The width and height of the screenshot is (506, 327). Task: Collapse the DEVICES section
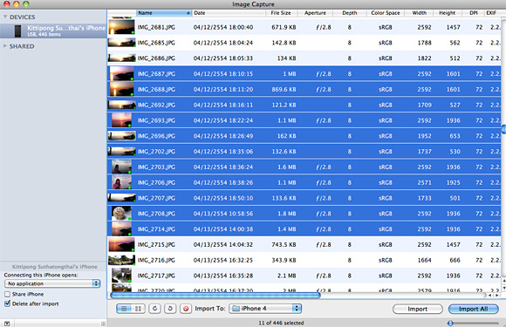click(x=5, y=17)
